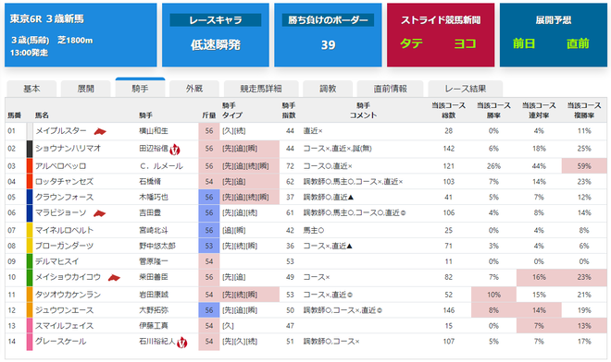Open the 外厩 tab
The height and width of the screenshot is (362, 611).
point(194,89)
